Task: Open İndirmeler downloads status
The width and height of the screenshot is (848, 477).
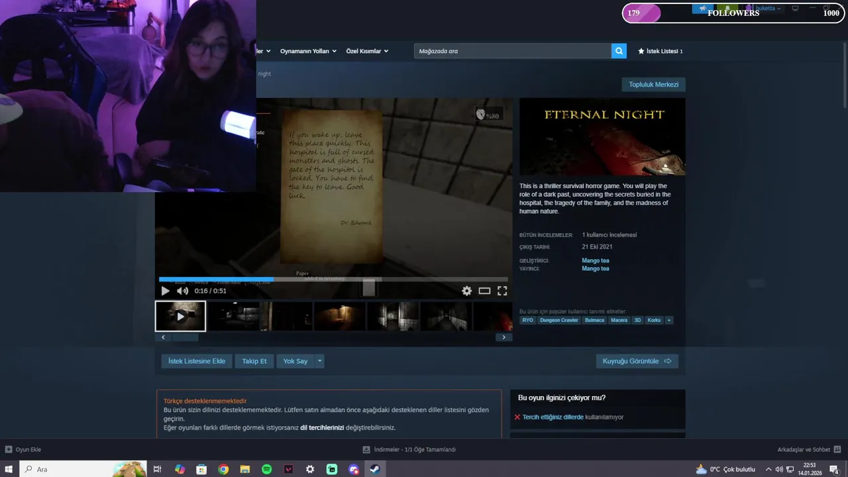Action: (x=415, y=449)
